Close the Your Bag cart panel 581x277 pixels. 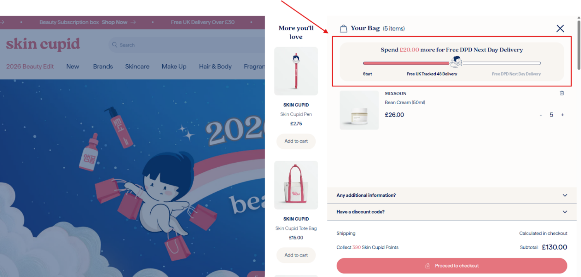(560, 28)
